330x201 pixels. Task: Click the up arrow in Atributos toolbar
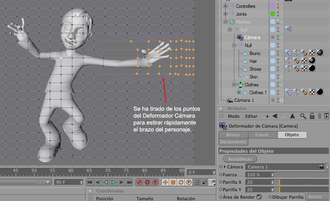[292, 116]
